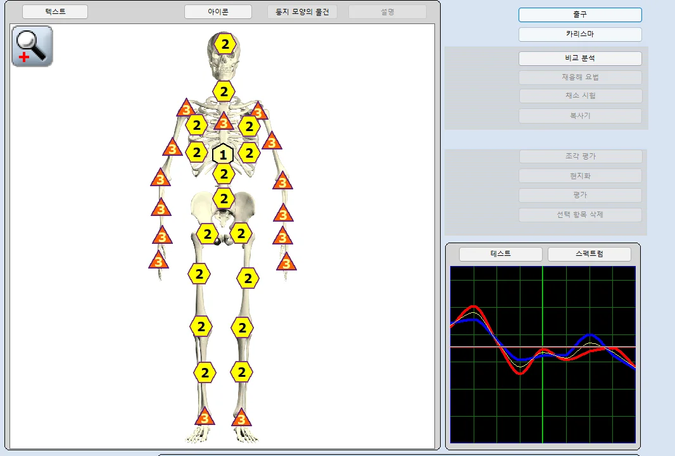Select the hexagon 2 marker on the neck

(x=224, y=91)
